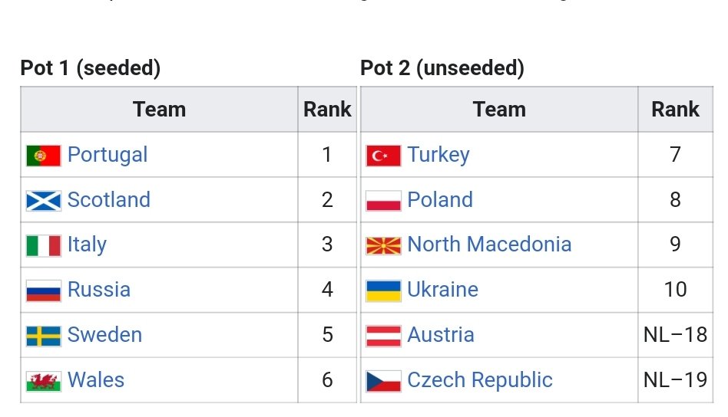Viewport: 728px width, 417px height.
Task: Click the Ukraine flag icon
Action: [383, 291]
